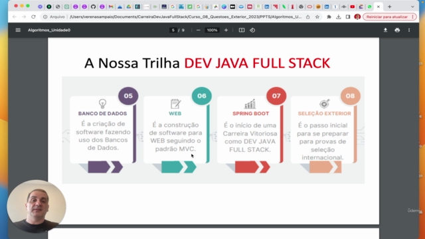
Task: Click the teal arrow under WEB card
Action: click(179, 167)
